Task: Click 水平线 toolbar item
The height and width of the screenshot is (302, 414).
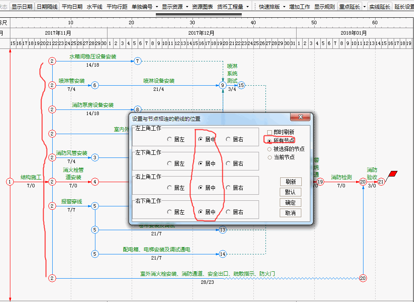Action: [x=95, y=6]
